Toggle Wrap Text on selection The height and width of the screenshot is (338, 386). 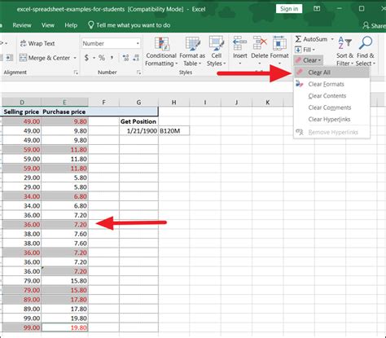click(37, 43)
